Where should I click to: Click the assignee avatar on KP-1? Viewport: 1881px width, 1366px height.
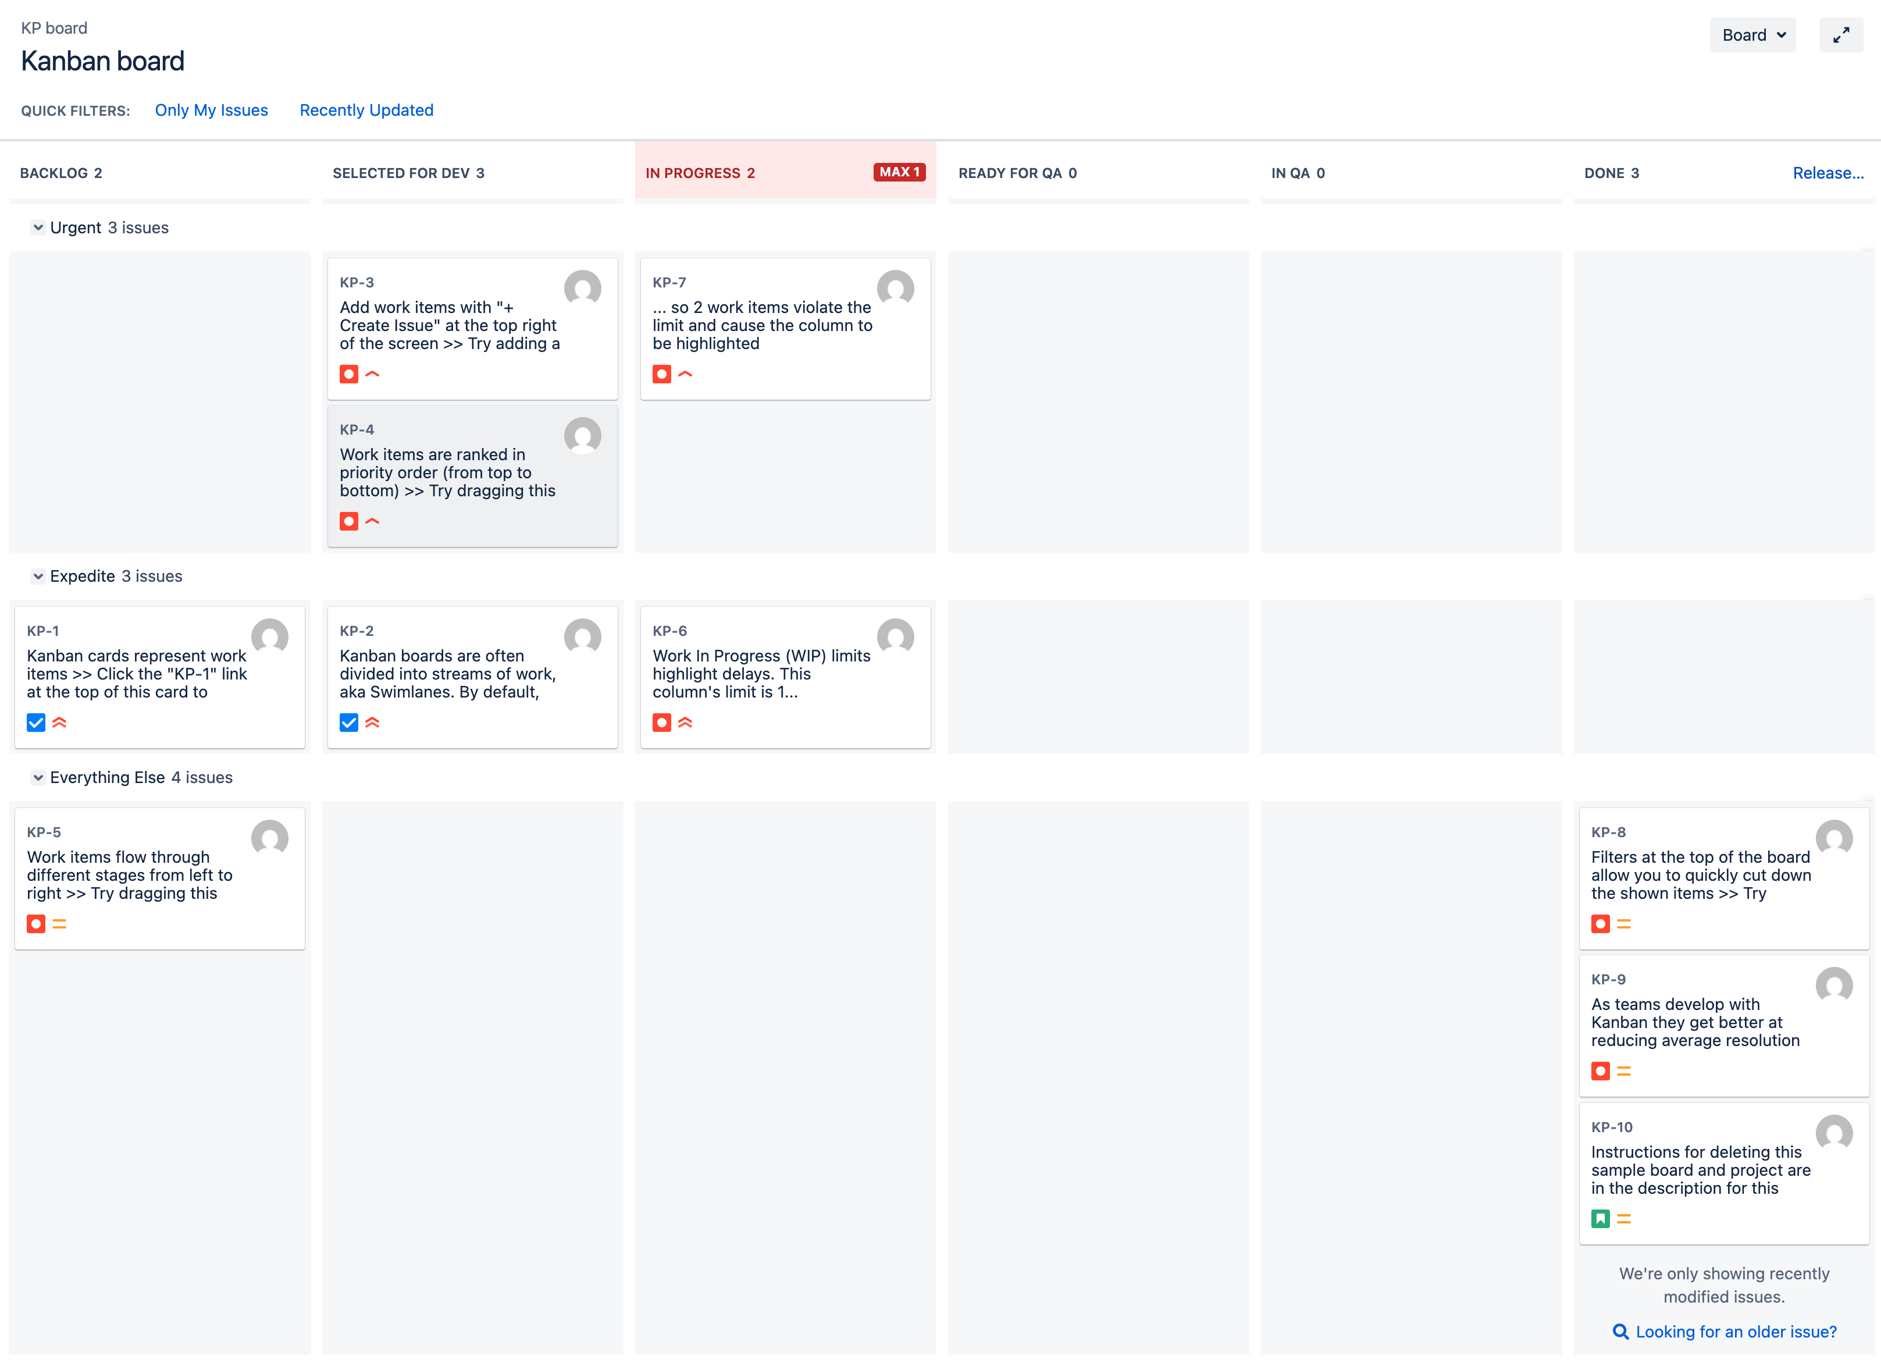(269, 636)
